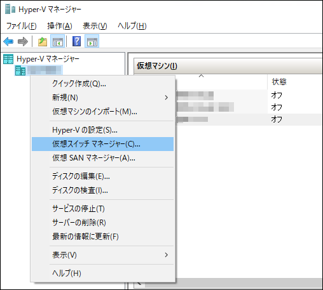Expand the 新規(N) submenu
This screenshot has height=290, width=323.
tap(102, 98)
